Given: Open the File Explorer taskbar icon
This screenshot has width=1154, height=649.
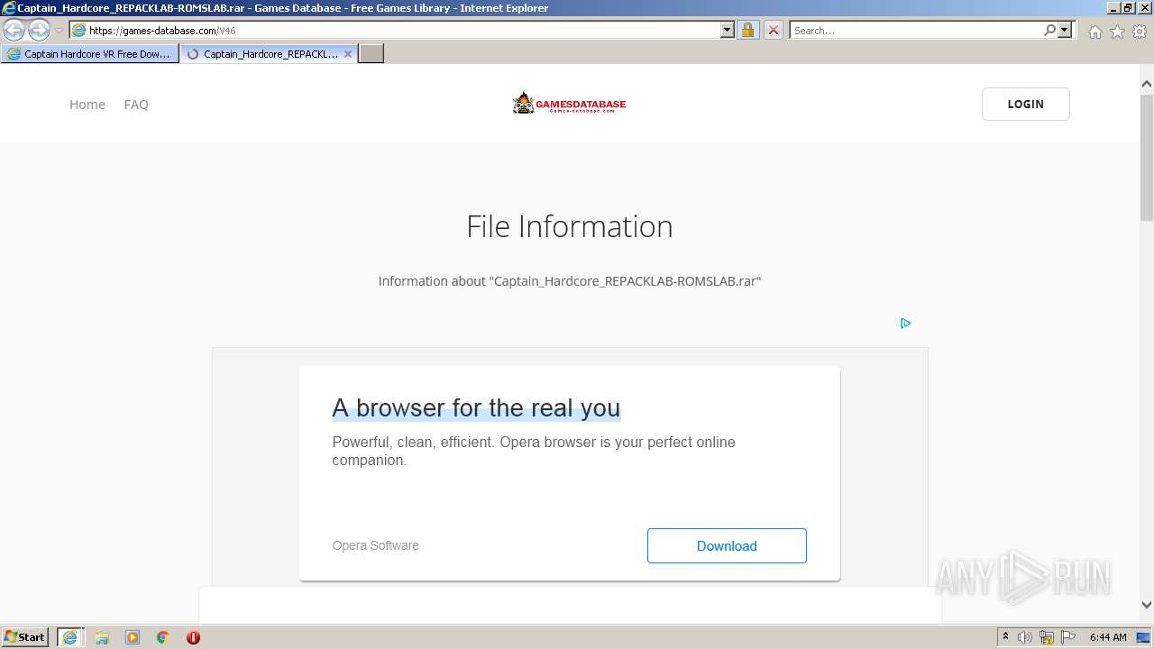Looking at the screenshot, I should coord(102,637).
